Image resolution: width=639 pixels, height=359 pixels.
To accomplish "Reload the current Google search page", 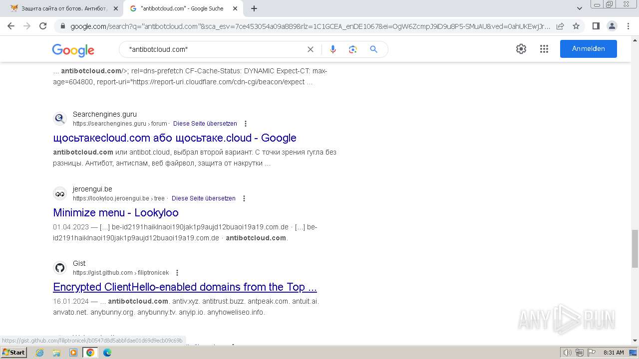I will coord(43,26).
